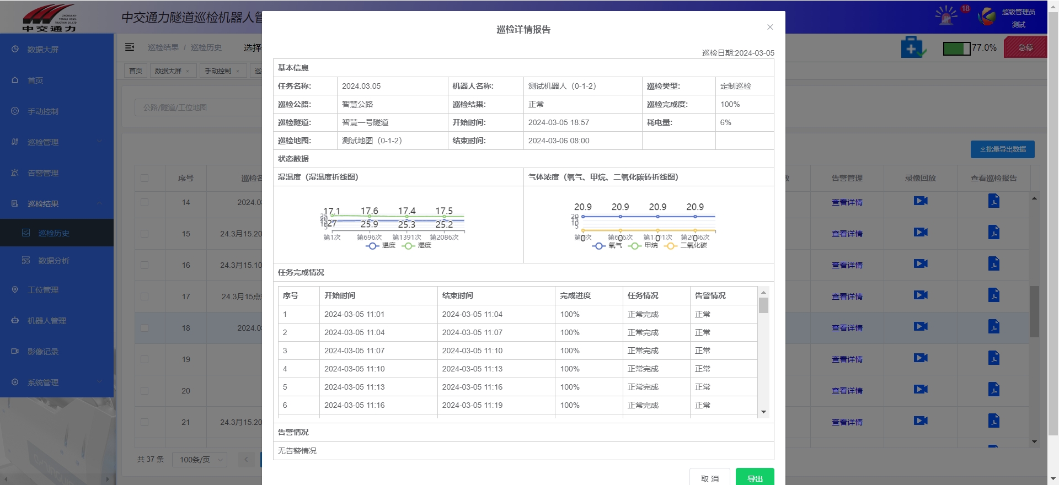Open video playback for row 14
This screenshot has height=485, width=1059.
pyautogui.click(x=920, y=201)
